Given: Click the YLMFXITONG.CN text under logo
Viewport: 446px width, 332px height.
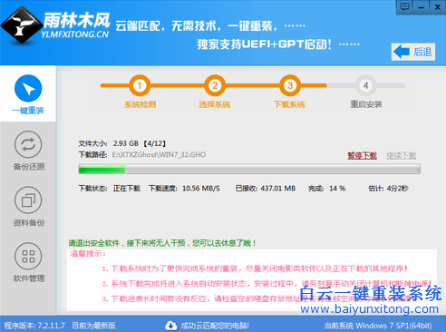Looking at the screenshot, I should click(75, 34).
